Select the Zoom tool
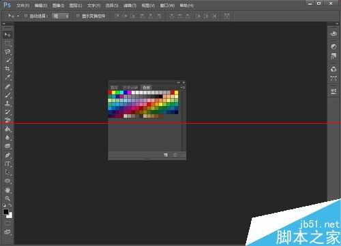Image resolution: width=341 pixels, height=246 pixels. 8,198
